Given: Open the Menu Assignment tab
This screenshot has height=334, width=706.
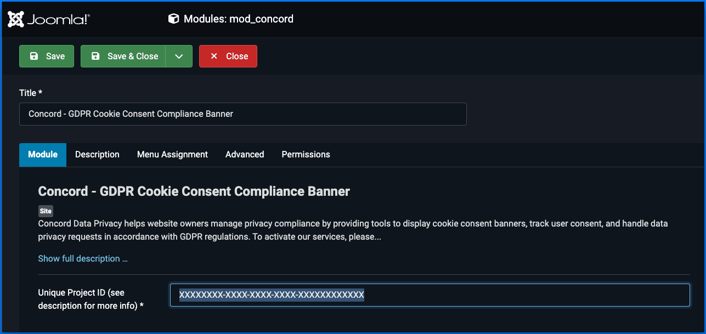Looking at the screenshot, I should click(x=172, y=155).
